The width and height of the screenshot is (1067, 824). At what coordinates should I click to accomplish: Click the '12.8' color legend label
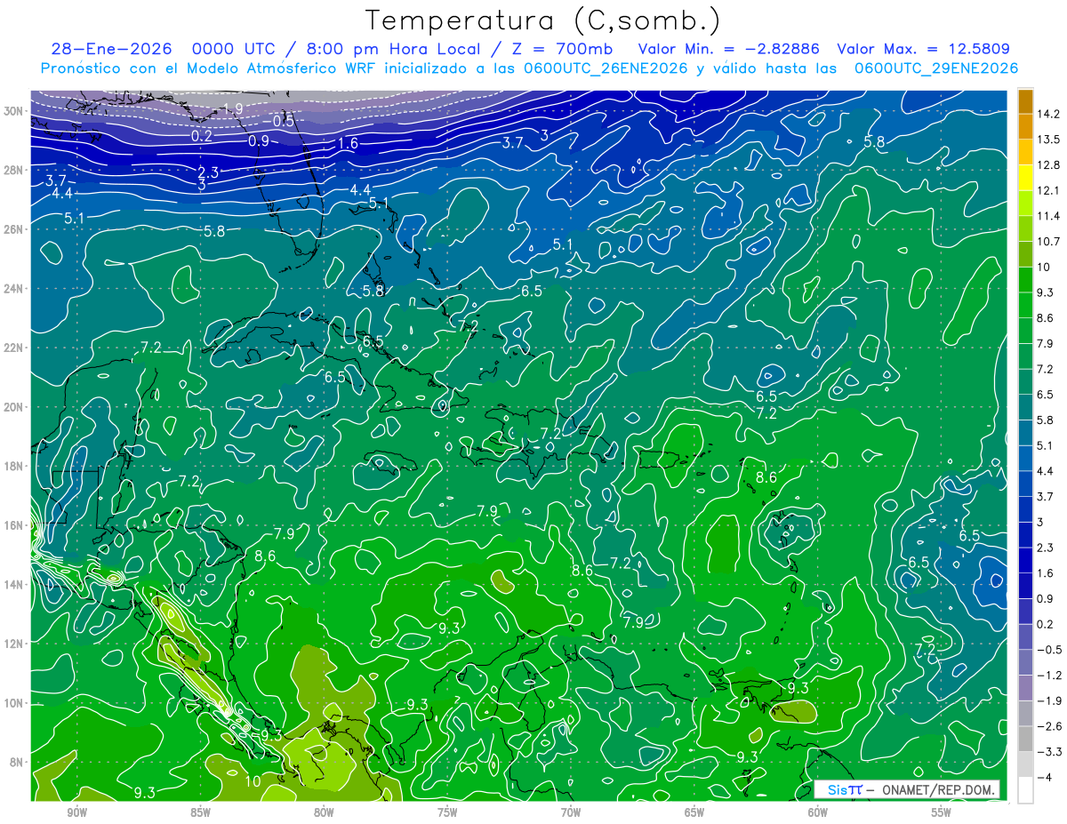(x=1048, y=165)
